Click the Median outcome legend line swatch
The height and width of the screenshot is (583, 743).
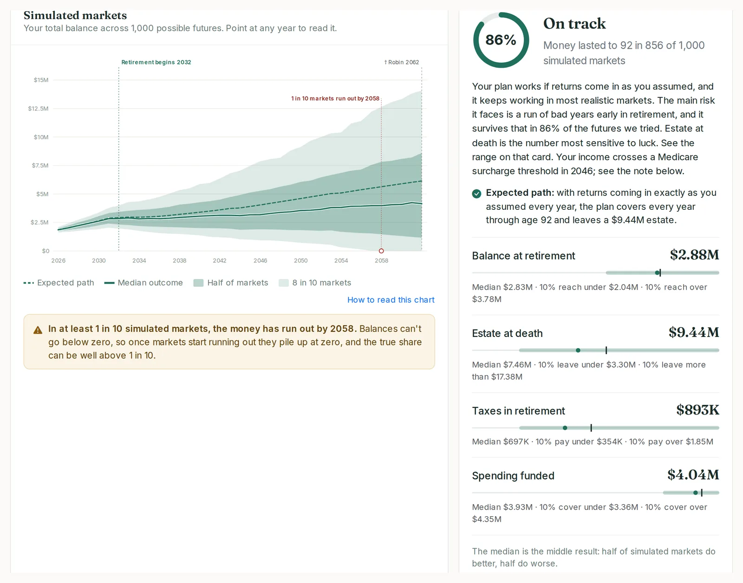(109, 283)
